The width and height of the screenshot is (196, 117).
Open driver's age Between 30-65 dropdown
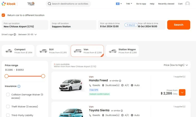point(28,34)
